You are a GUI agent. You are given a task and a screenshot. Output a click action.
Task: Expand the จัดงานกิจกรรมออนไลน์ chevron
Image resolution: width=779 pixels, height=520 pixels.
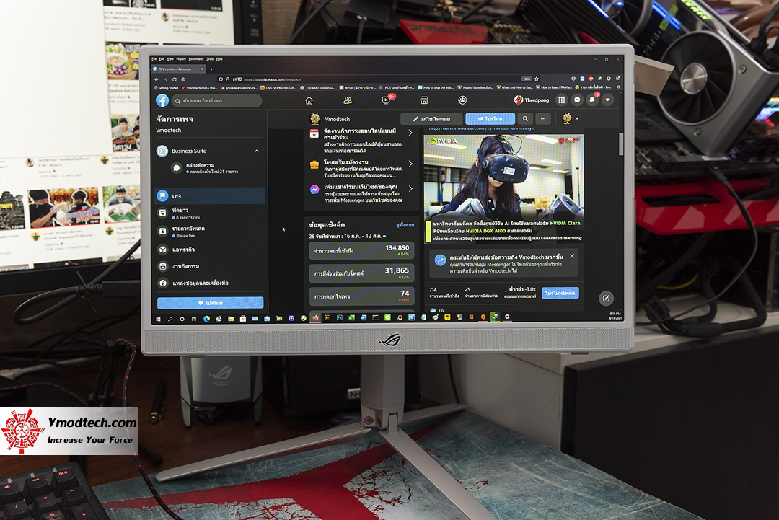click(x=410, y=133)
